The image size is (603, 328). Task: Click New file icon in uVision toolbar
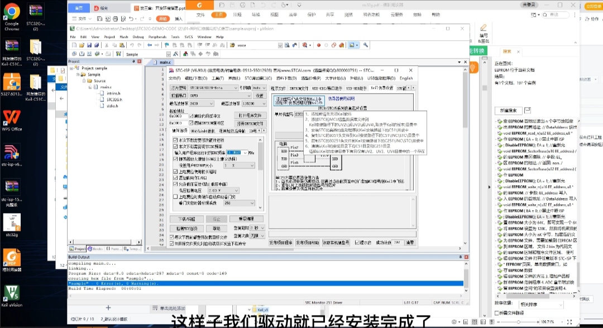pos(74,45)
